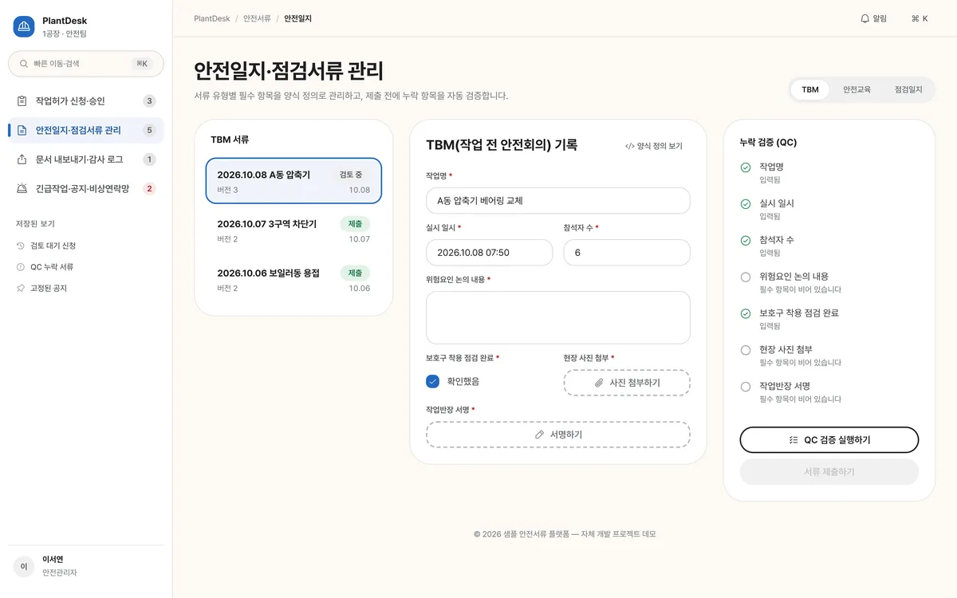
Task: Open 긴급작업·공지·비상연락망 menu item
Action: coord(86,189)
